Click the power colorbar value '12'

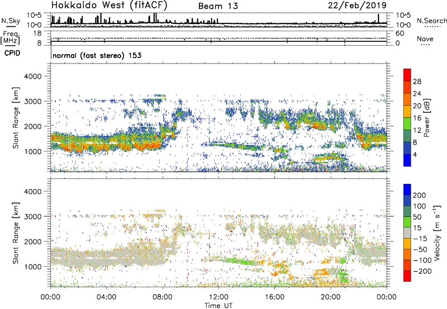click(x=417, y=131)
